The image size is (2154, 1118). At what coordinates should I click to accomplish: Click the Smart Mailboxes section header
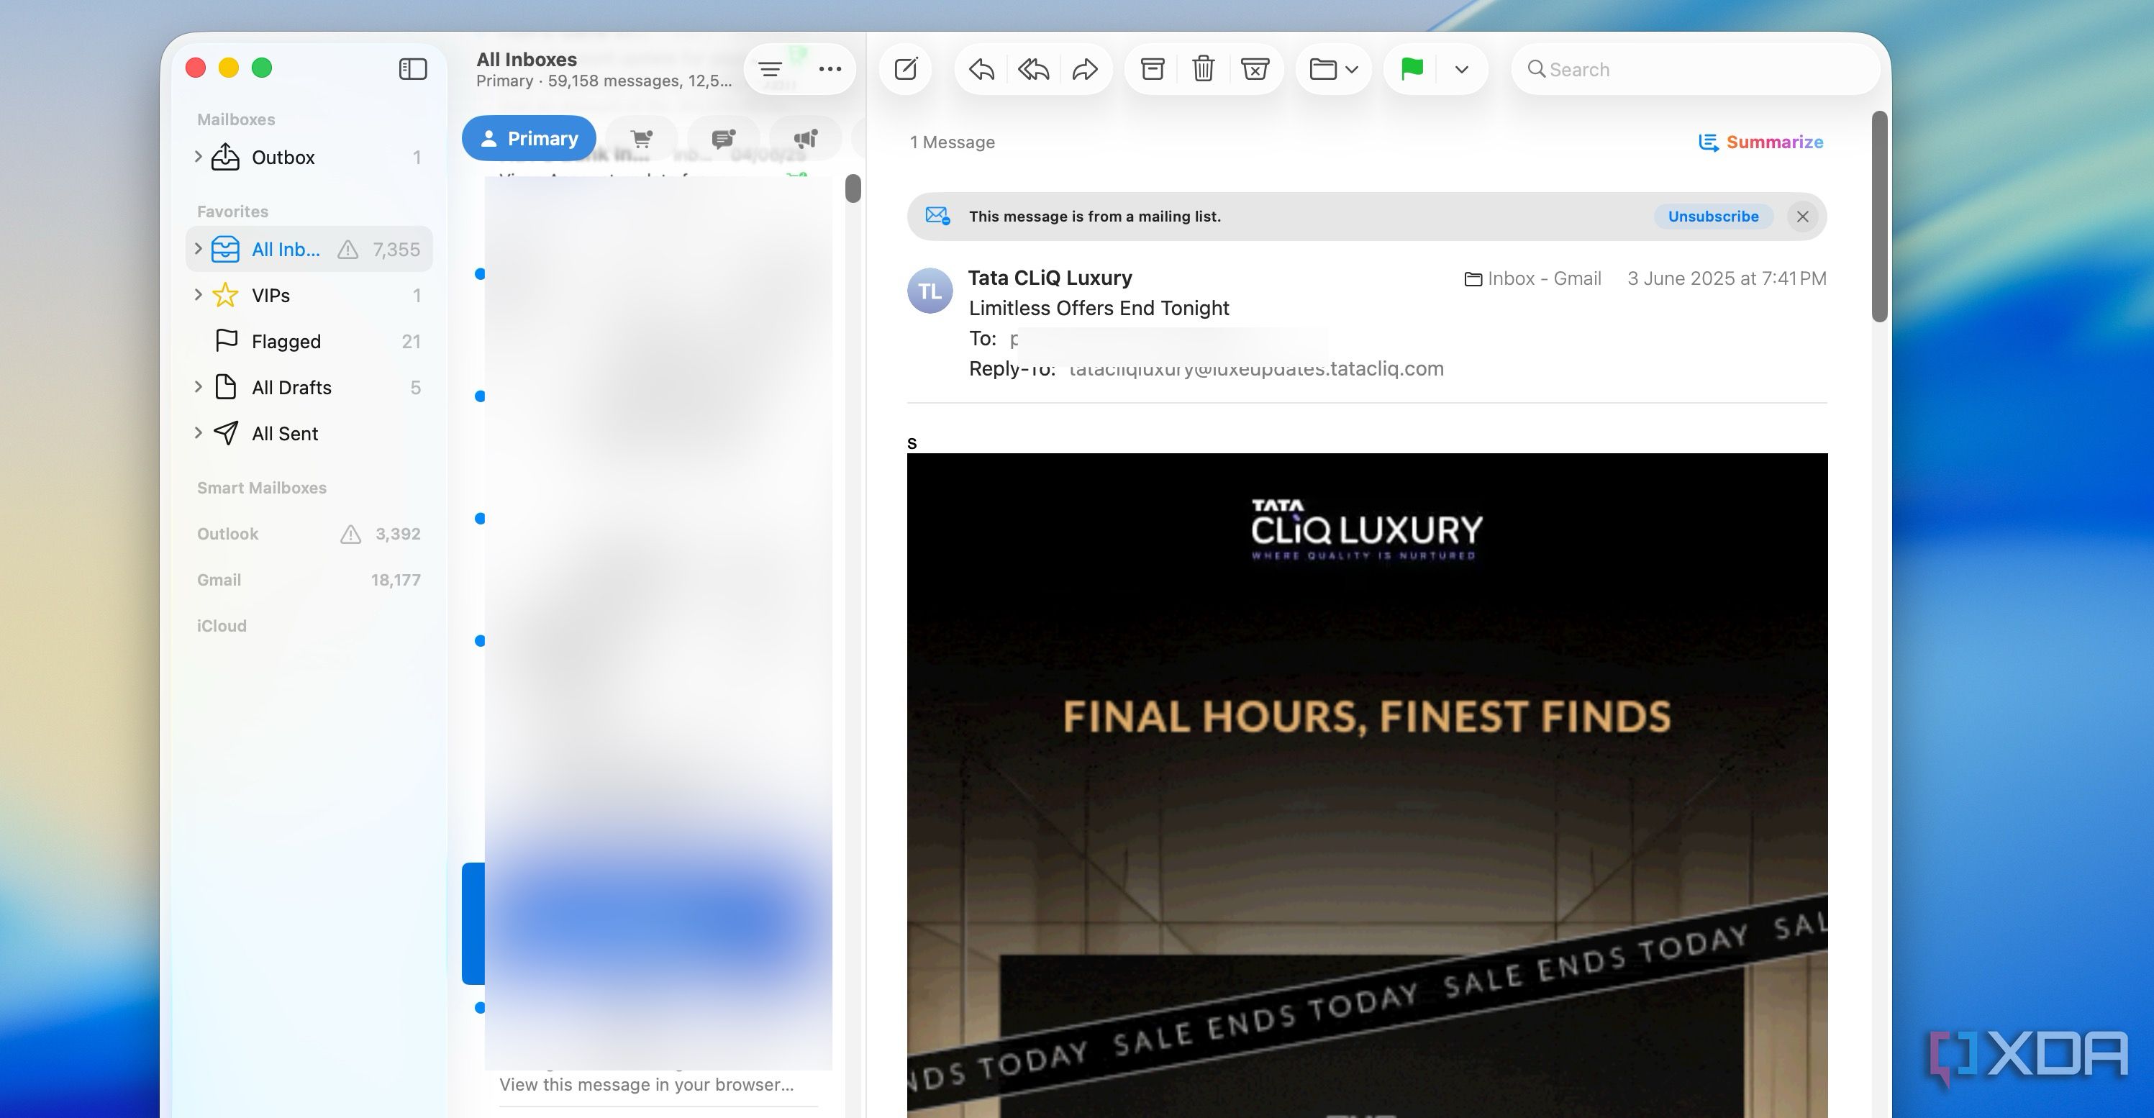click(262, 488)
